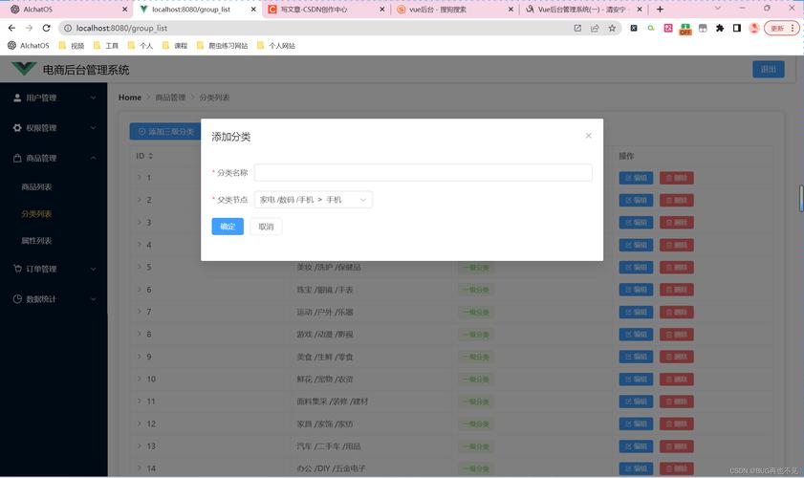
Task: Click the 商品管理 breadcrumb item
Action: 170,98
